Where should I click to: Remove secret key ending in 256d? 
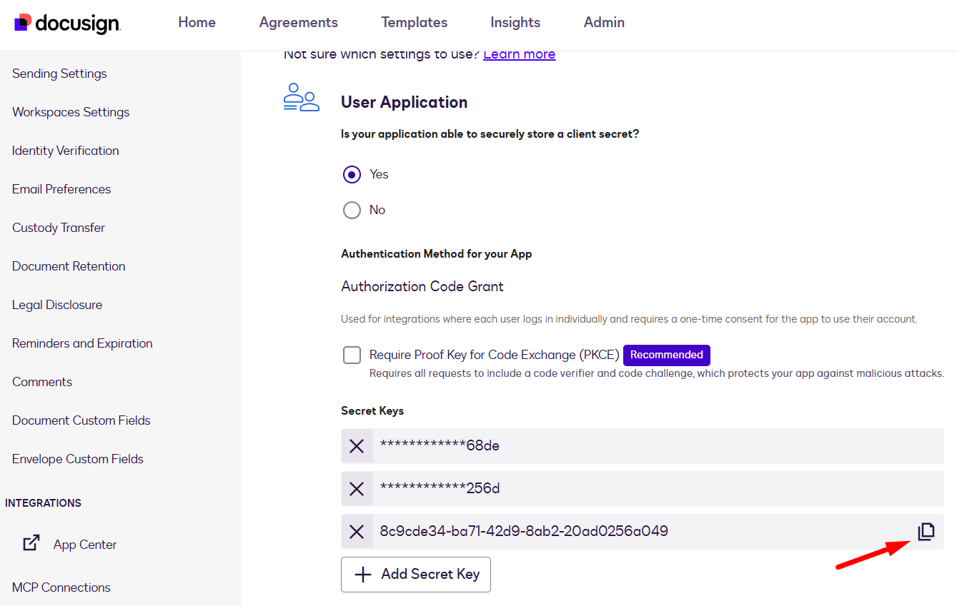pos(357,489)
